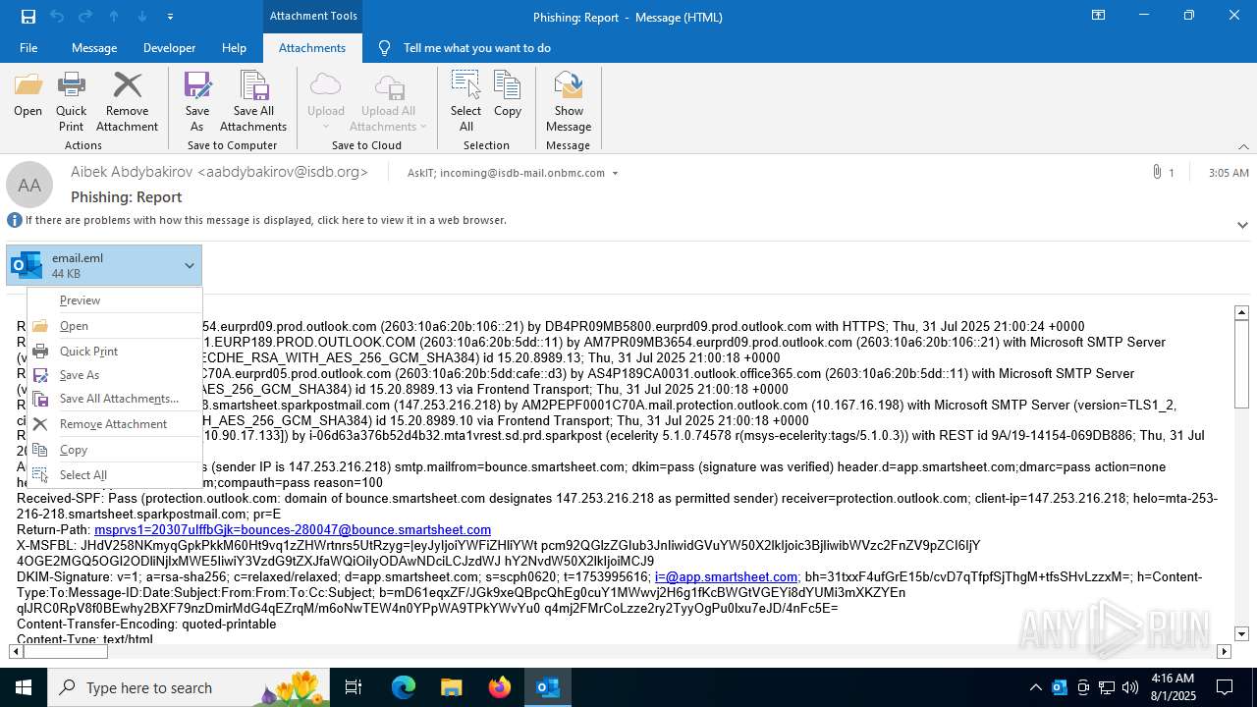The height and width of the screenshot is (707, 1257).
Task: Select the email.eml attachment
Action: [93, 265]
